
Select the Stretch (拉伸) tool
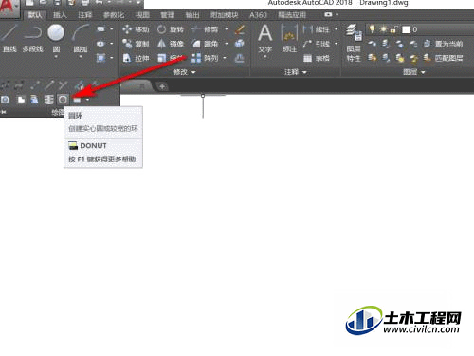pos(136,58)
